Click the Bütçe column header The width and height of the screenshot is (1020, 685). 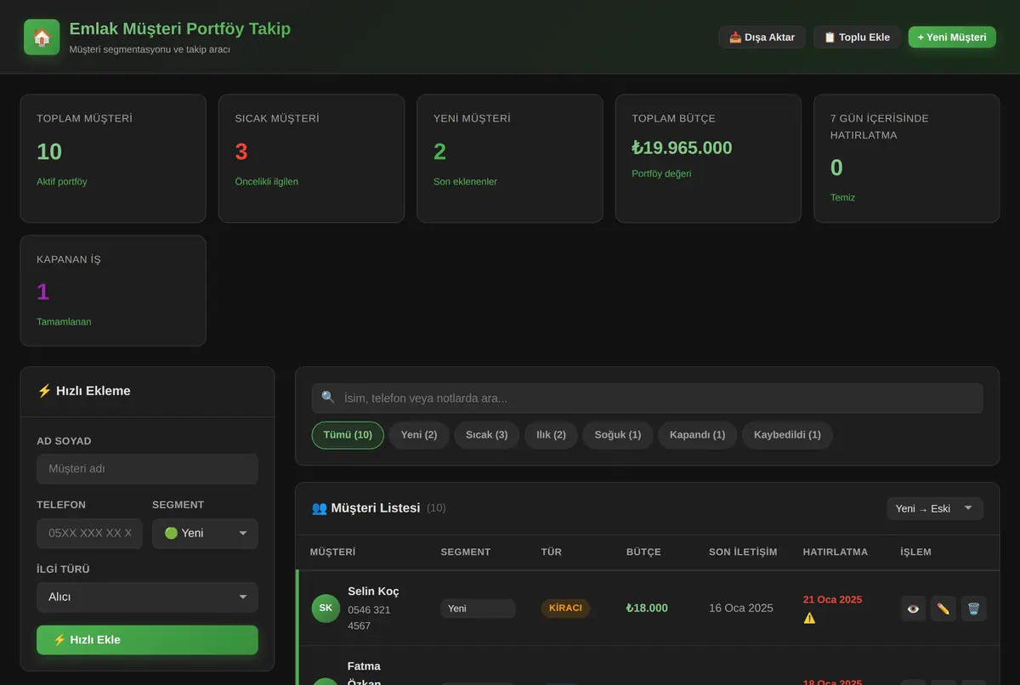tap(643, 552)
